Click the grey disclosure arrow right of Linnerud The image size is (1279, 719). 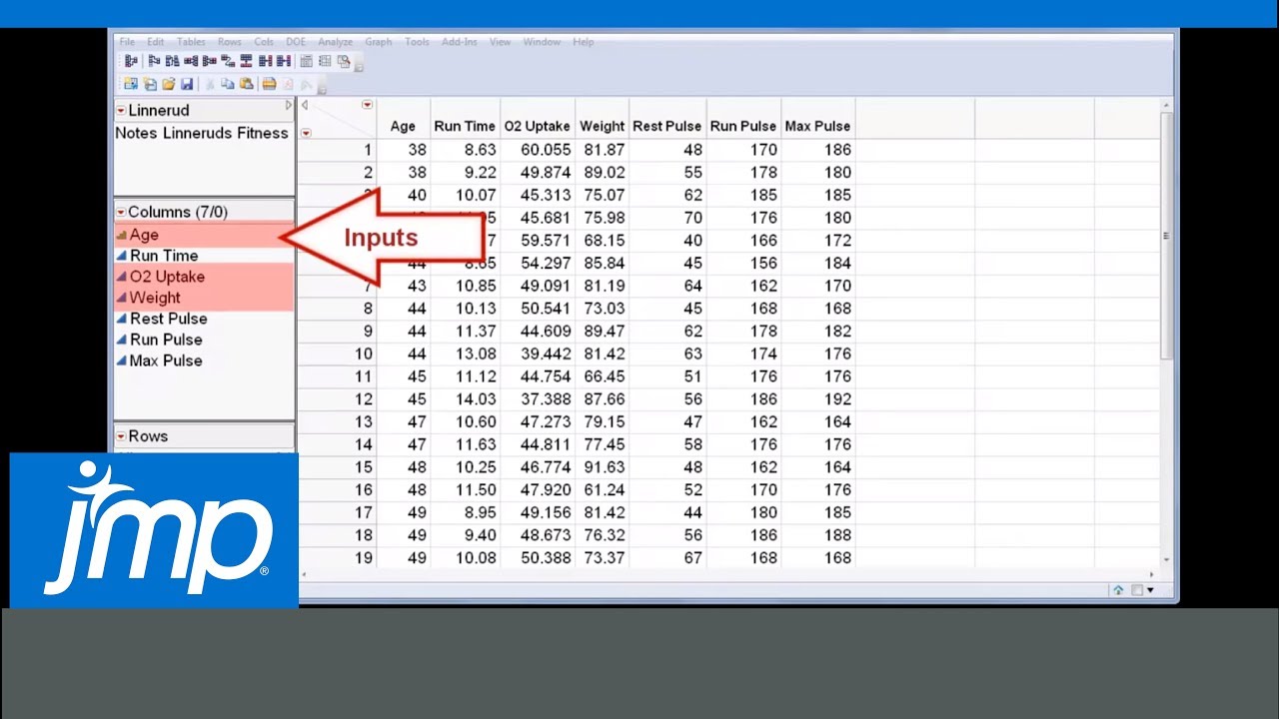pyautogui.click(x=288, y=105)
